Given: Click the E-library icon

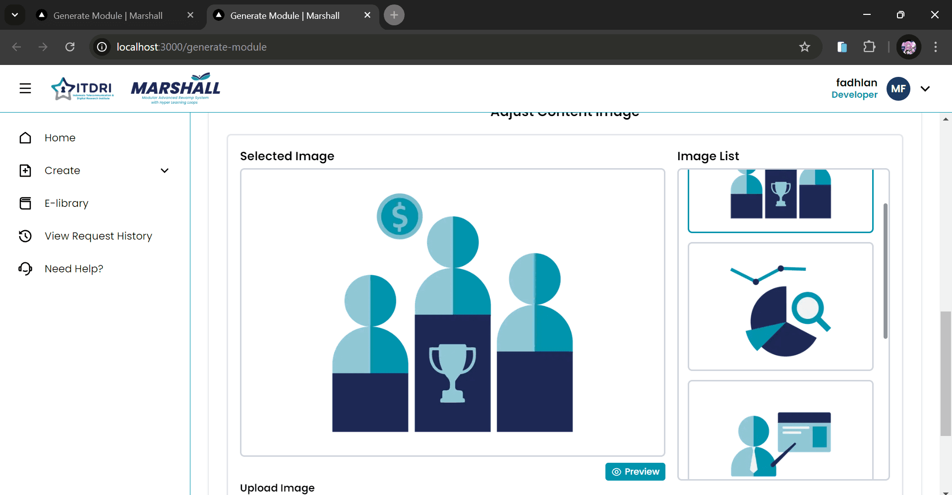Looking at the screenshot, I should (25, 203).
